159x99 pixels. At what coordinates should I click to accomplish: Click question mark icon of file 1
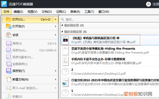tap(65, 93)
